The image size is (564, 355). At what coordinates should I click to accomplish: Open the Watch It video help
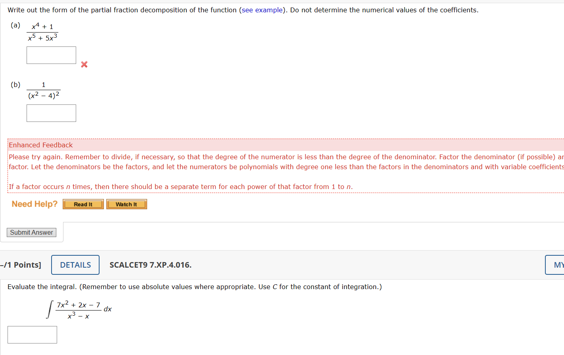click(x=127, y=204)
